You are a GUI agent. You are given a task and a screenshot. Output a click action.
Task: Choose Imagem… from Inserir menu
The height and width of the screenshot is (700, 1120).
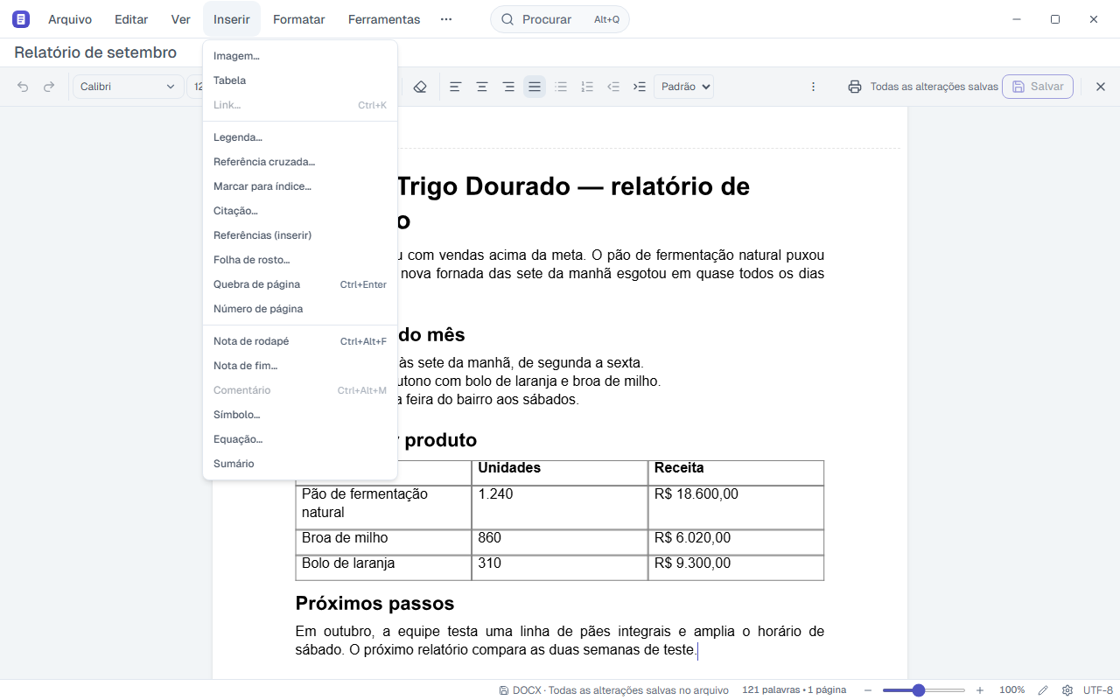click(x=300, y=56)
